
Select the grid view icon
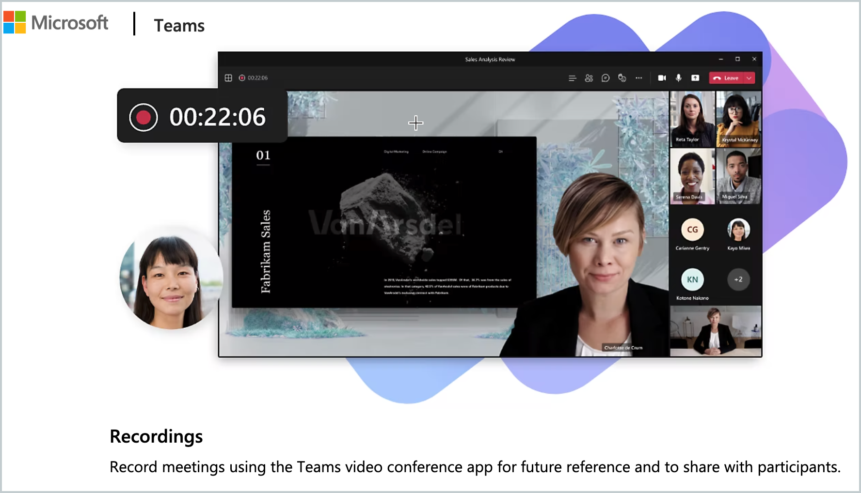[x=228, y=77]
